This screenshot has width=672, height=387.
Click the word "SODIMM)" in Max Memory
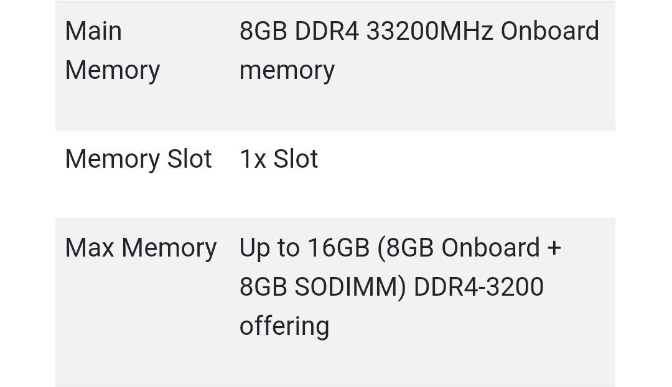pos(350,287)
